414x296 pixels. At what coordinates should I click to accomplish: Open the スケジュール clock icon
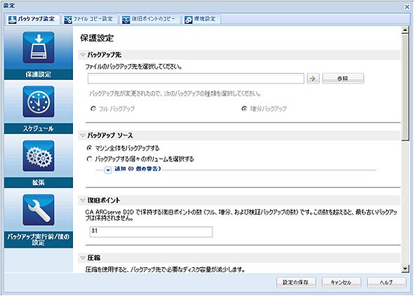click(x=39, y=102)
